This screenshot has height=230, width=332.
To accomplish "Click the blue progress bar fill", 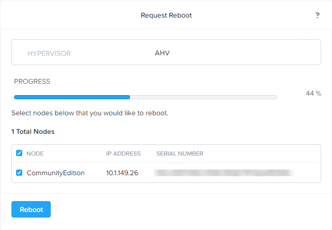I will (x=71, y=97).
